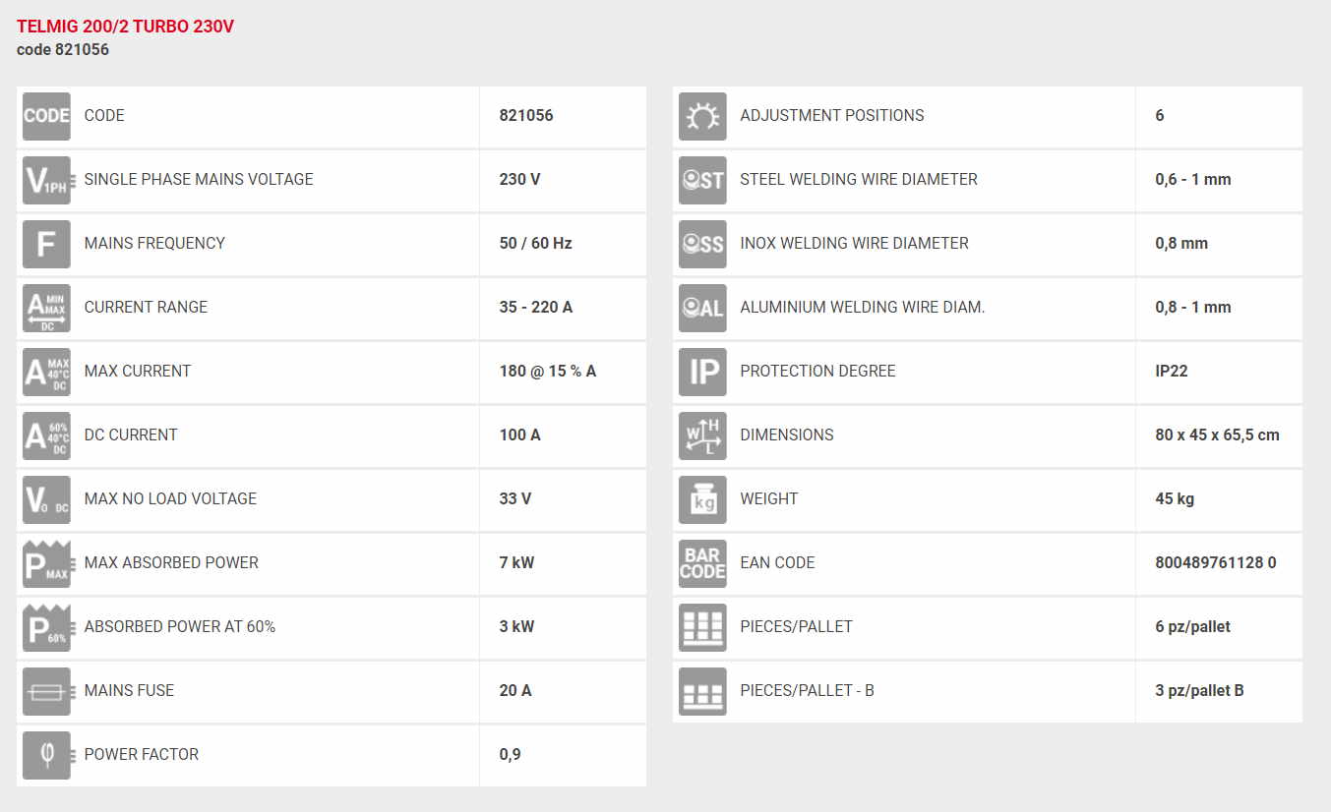The width and height of the screenshot is (1331, 812).
Task: Click the 'ALUMINIUM WELDING WIRE DIAM.' label
Action: [x=863, y=307]
